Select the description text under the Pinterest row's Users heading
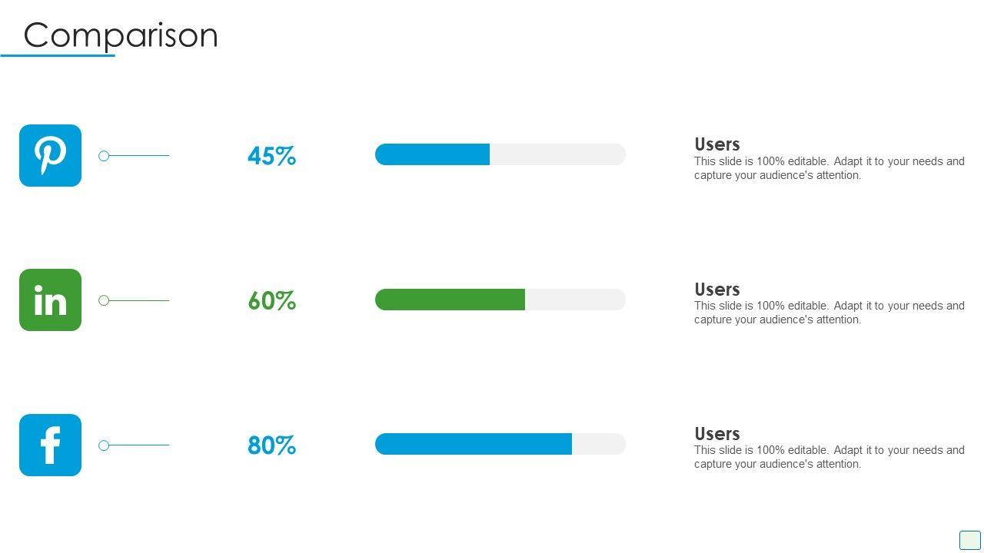984x553 pixels. tap(829, 168)
